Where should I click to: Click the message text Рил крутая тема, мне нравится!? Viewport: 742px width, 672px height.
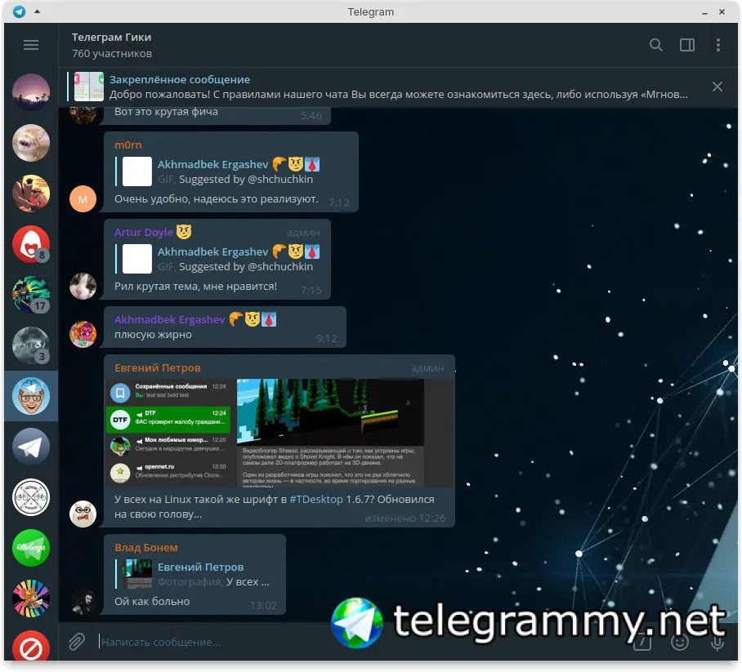[x=195, y=286]
